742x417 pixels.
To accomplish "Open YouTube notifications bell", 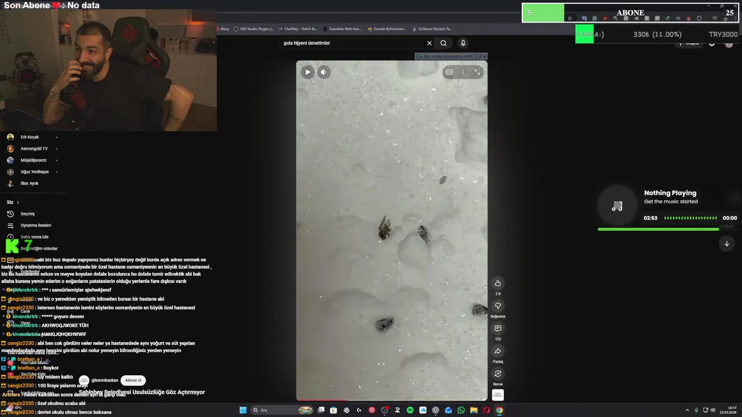I will coord(712,43).
